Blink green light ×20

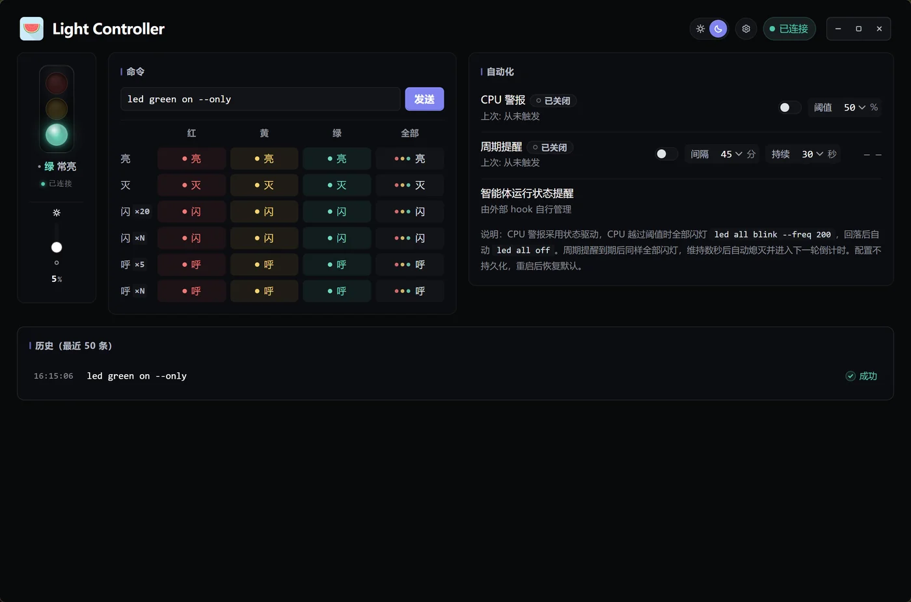point(337,212)
